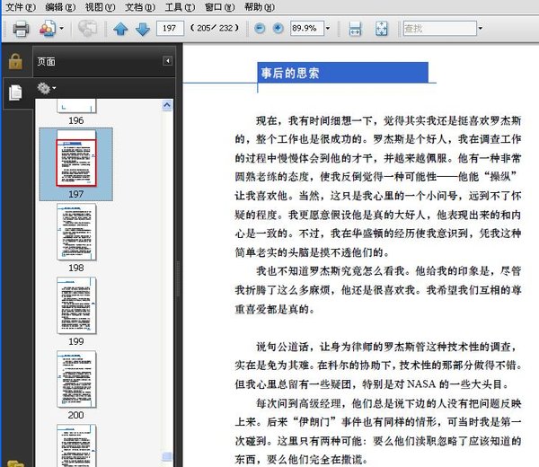Select the fit width scrolling icon
The height and width of the screenshot is (467, 539).
(x=356, y=29)
